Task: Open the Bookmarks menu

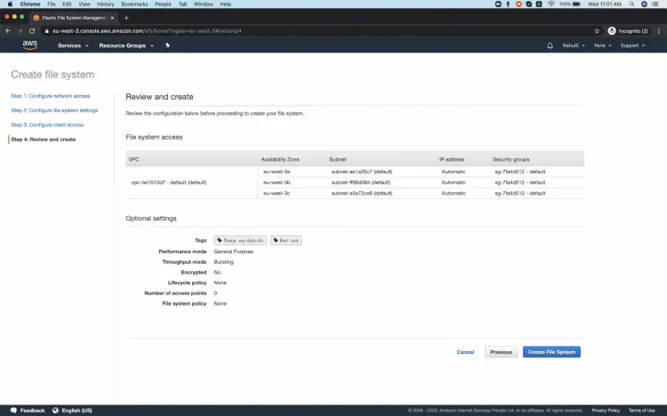Action: (134, 4)
